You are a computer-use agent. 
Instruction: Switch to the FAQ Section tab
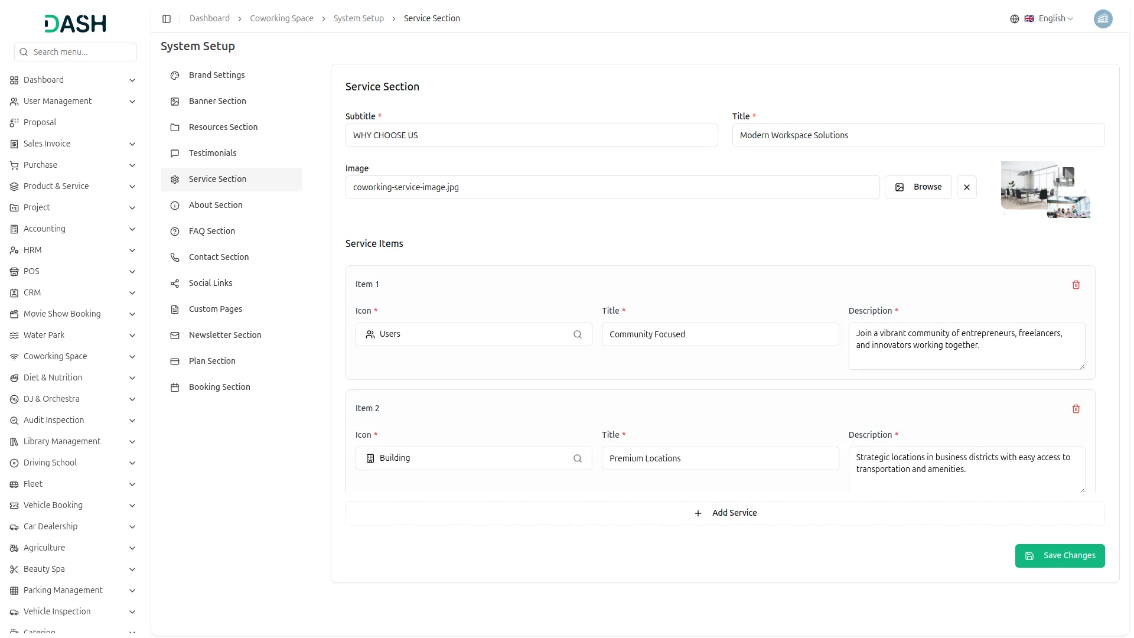(211, 231)
